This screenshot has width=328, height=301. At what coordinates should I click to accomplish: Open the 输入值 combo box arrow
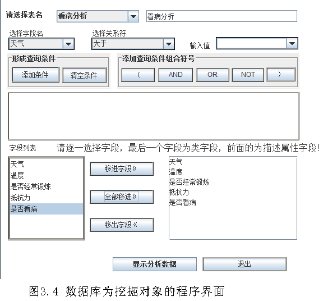coord(292,43)
